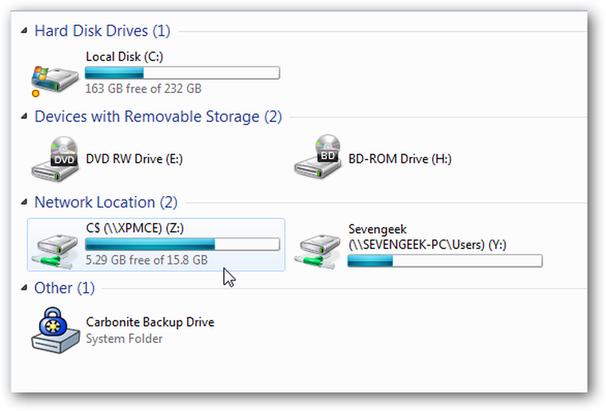The height and width of the screenshot is (411, 606).
Task: Collapse the Other group arrow
Action: click(24, 287)
